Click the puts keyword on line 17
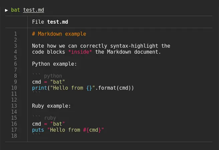 tap(38, 130)
